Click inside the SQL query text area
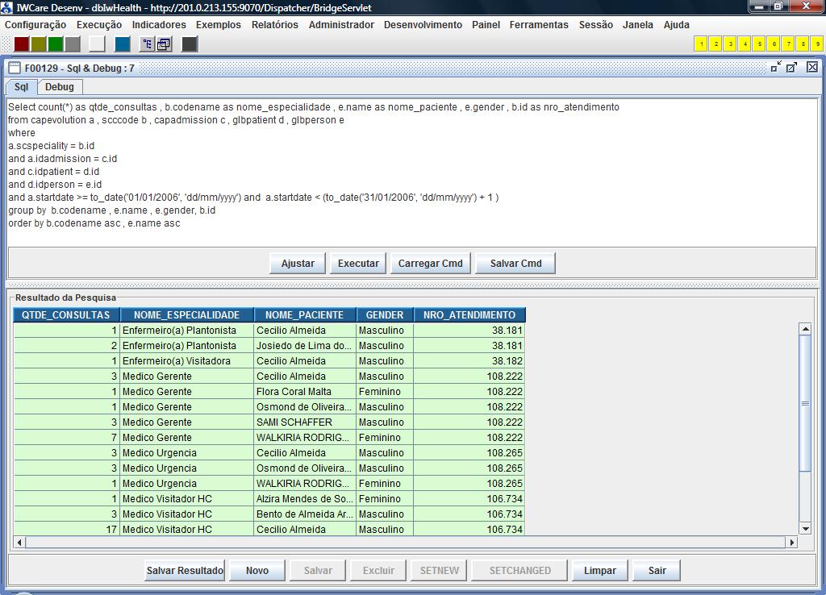 412,172
